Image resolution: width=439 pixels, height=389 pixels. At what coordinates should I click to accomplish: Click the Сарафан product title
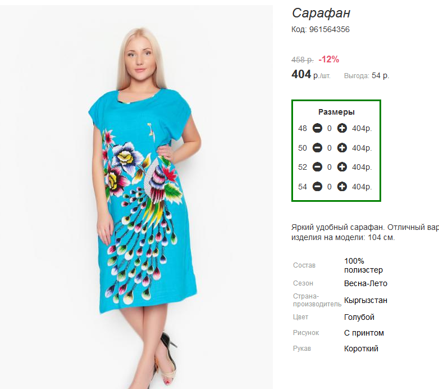pyautogui.click(x=321, y=13)
